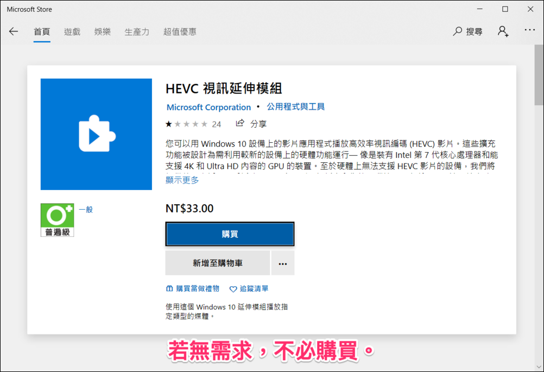Click the gift icon beside 購買當做禮物
Screen dimensions: 544x372
[x=169, y=288]
